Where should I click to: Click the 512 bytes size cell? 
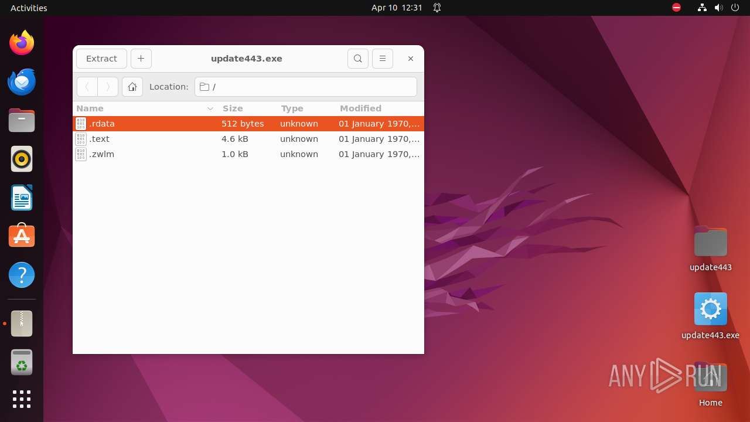(243, 124)
